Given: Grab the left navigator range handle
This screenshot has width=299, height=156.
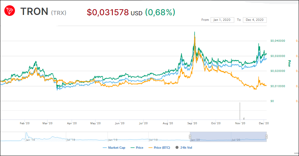Looking at the screenshot, I should pyautogui.click(x=190, y=136).
